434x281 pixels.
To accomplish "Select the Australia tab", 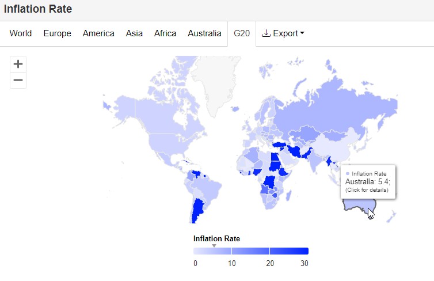I will [204, 33].
